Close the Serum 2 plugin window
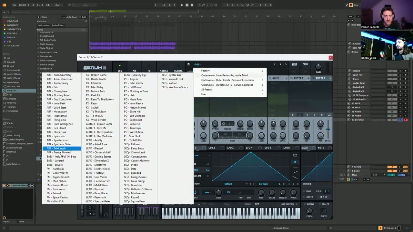The width and height of the screenshot is (413, 232). tap(330, 57)
